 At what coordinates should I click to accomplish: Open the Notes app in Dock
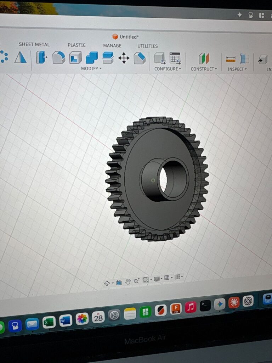[x=130, y=314]
